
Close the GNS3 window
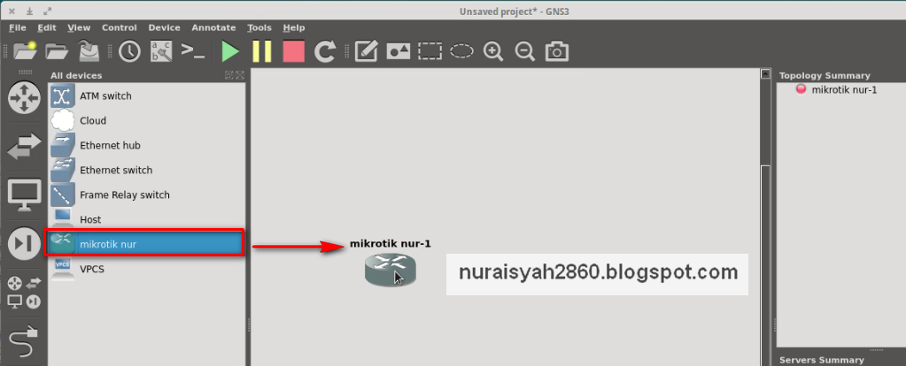(12, 11)
